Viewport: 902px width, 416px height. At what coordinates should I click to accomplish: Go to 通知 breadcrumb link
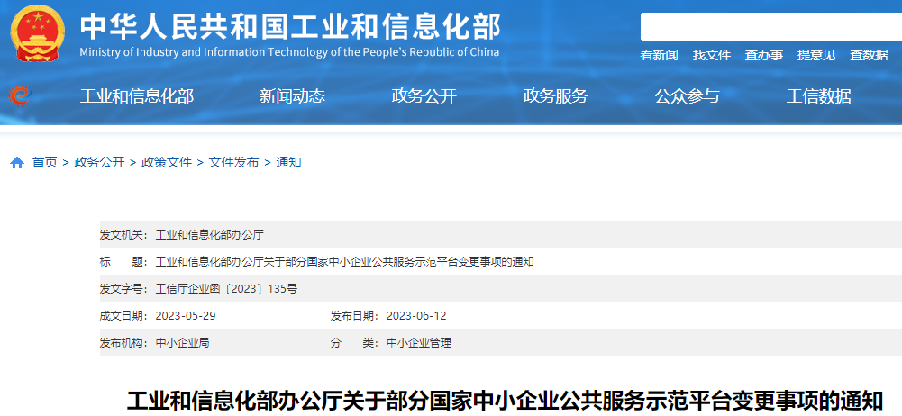coord(288,163)
